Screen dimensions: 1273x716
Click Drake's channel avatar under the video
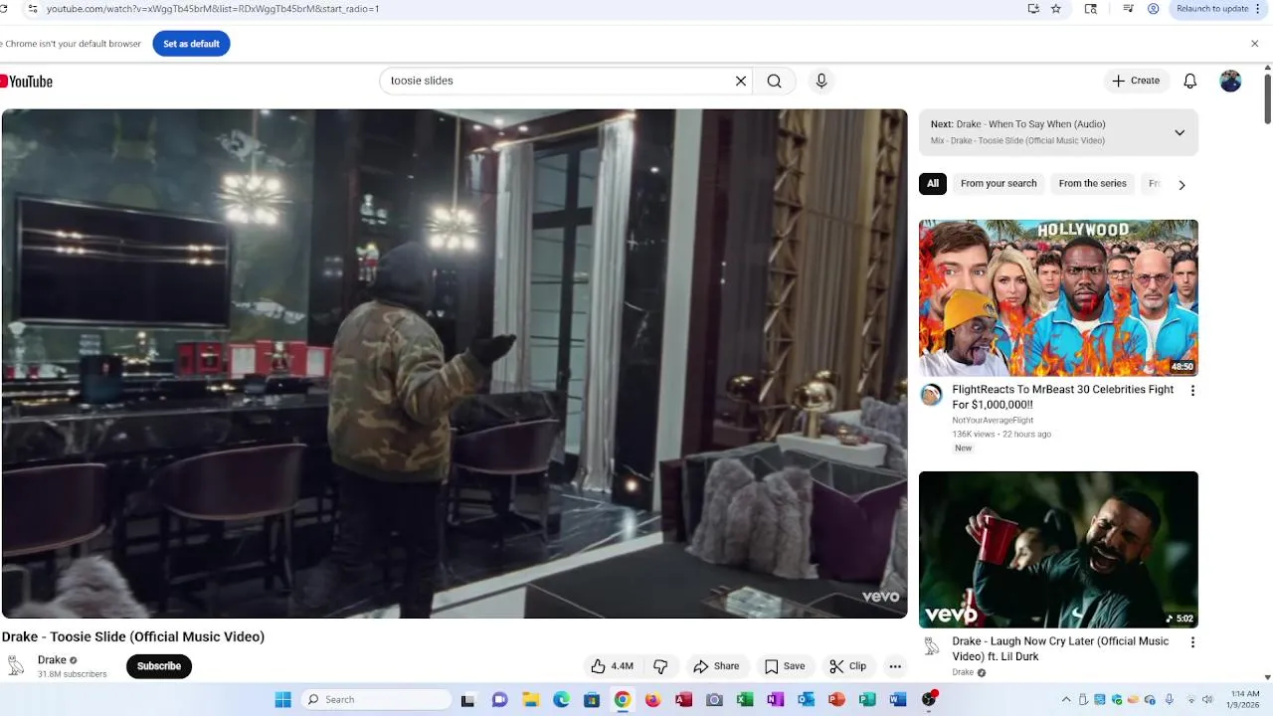(x=16, y=666)
